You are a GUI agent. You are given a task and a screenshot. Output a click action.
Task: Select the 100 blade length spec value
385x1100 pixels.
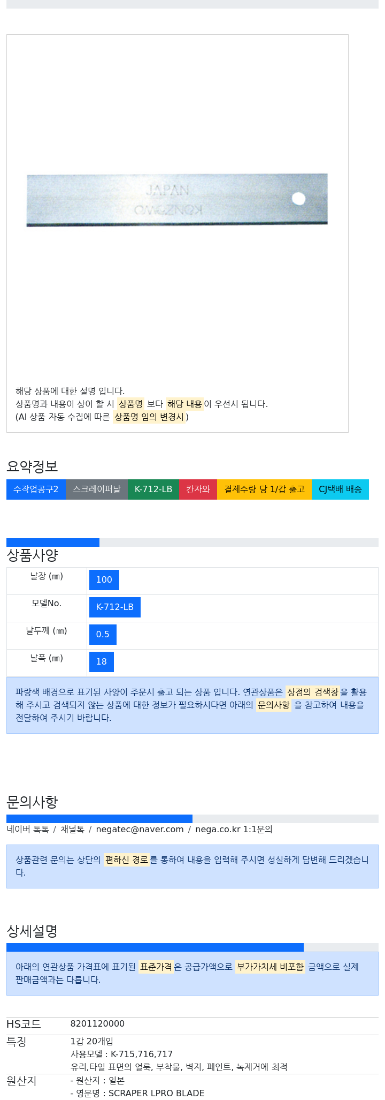(x=104, y=580)
